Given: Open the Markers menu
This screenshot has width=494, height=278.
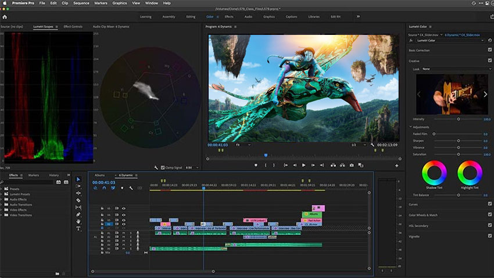Looking at the screenshot, I should (101, 3).
